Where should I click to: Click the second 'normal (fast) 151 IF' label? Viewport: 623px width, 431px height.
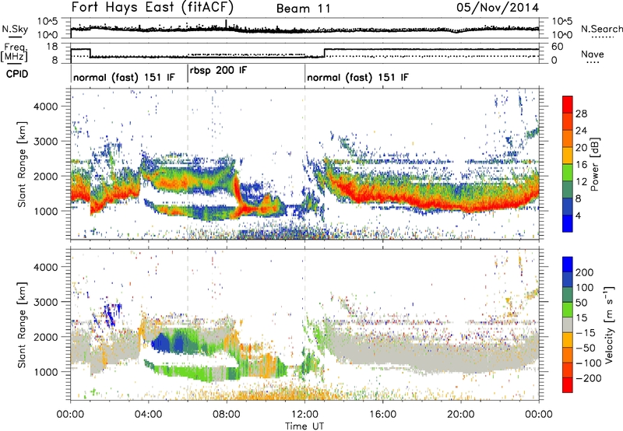357,77
